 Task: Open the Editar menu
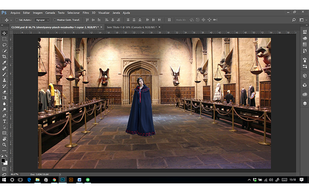[x=26, y=13]
